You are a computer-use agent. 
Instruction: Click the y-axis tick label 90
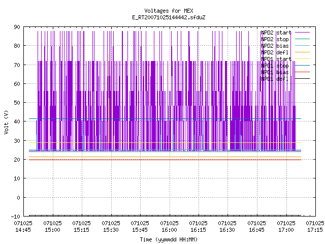[x=17, y=27]
